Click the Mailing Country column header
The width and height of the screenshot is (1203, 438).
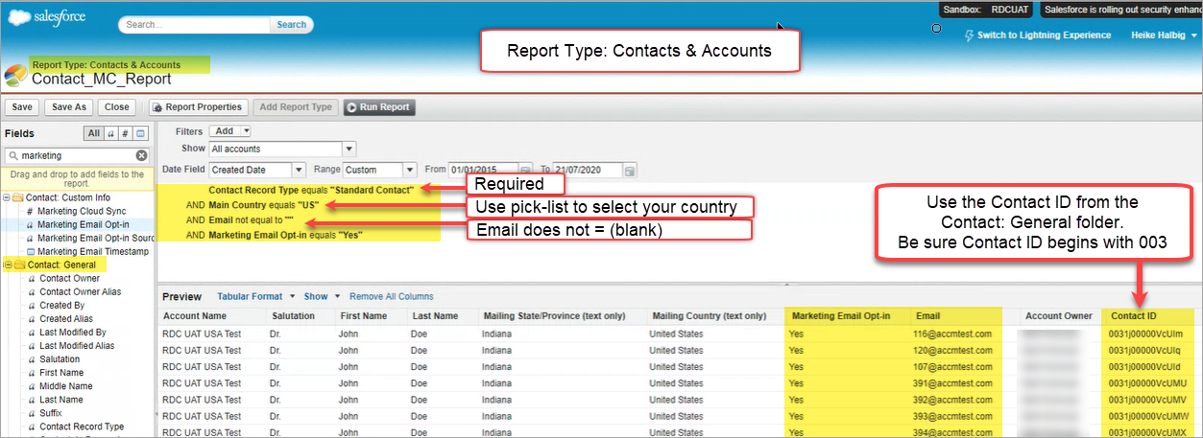(x=709, y=316)
